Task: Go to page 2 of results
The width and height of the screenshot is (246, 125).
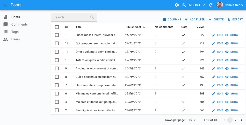Action: point(236,120)
